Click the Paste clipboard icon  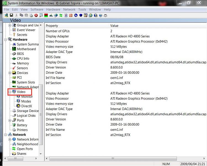coord(26,15)
